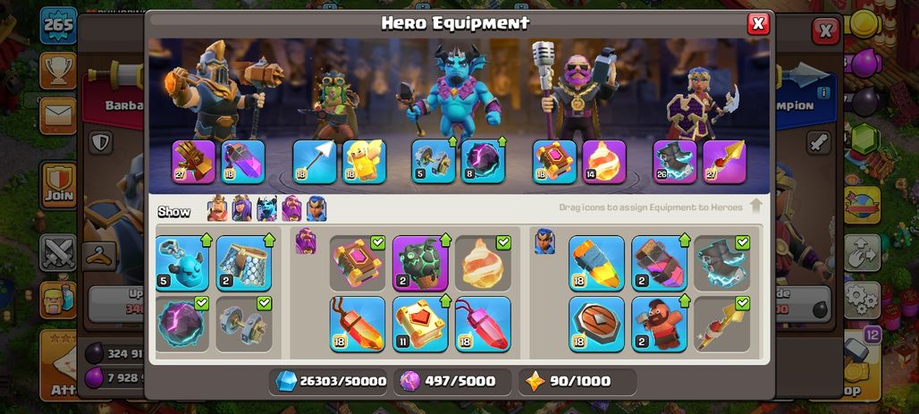This screenshot has width=919, height=414.
Task: Tap the level 18 arrow equipment slot
Action: click(x=314, y=162)
